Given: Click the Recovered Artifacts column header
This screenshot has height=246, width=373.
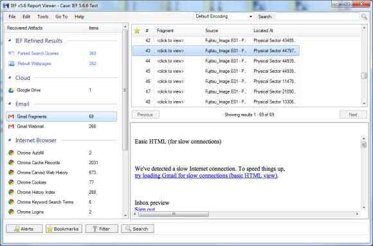Looking at the screenshot, I should pyautogui.click(x=24, y=28).
